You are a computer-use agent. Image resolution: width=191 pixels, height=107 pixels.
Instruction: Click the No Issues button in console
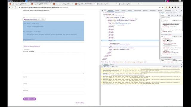(176, 67)
